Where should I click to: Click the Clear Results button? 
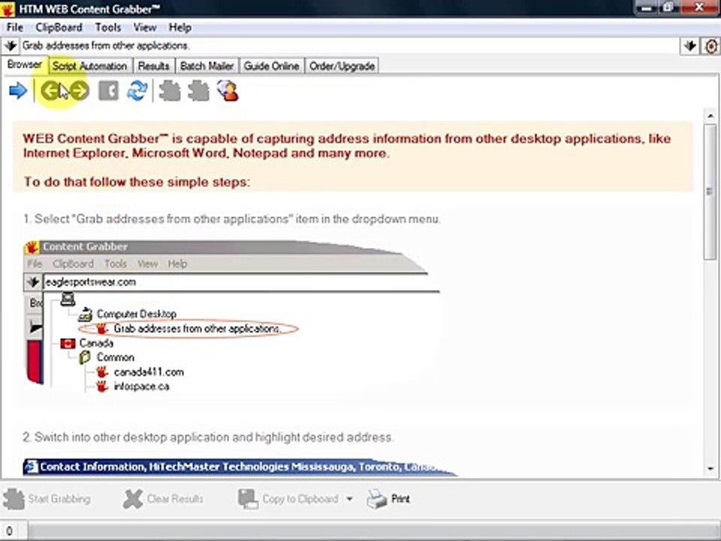click(x=163, y=499)
